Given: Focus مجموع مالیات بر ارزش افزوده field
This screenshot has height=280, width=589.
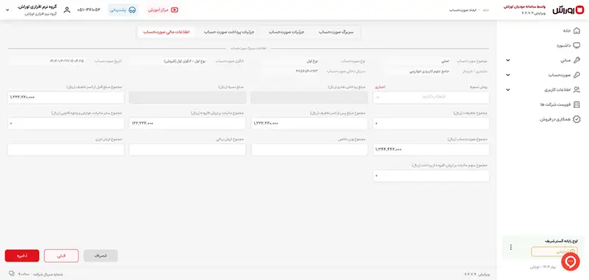Looking at the screenshot, I should click(188, 124).
